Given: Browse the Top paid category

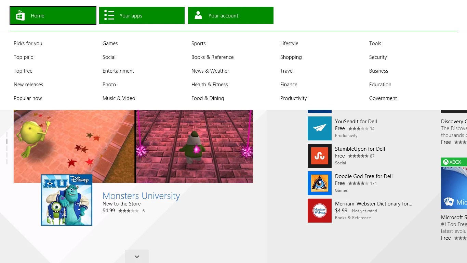Looking at the screenshot, I should 24,57.
